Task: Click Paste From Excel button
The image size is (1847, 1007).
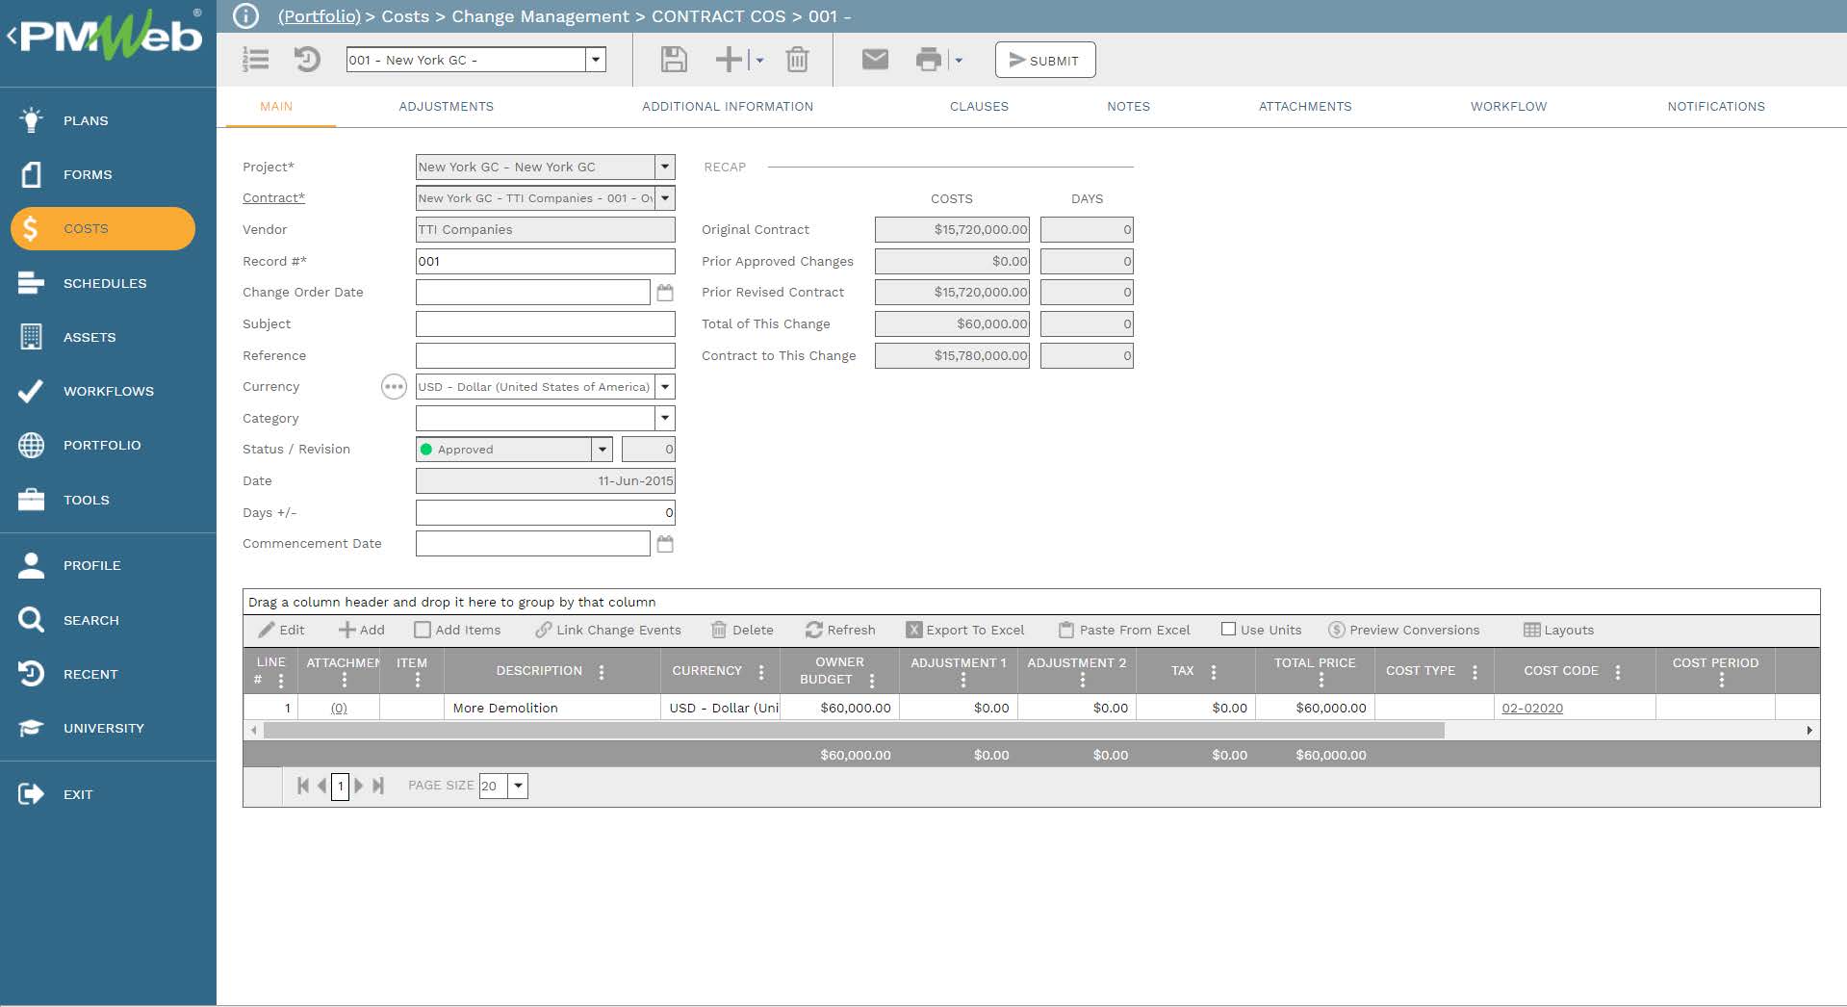Action: (x=1124, y=630)
